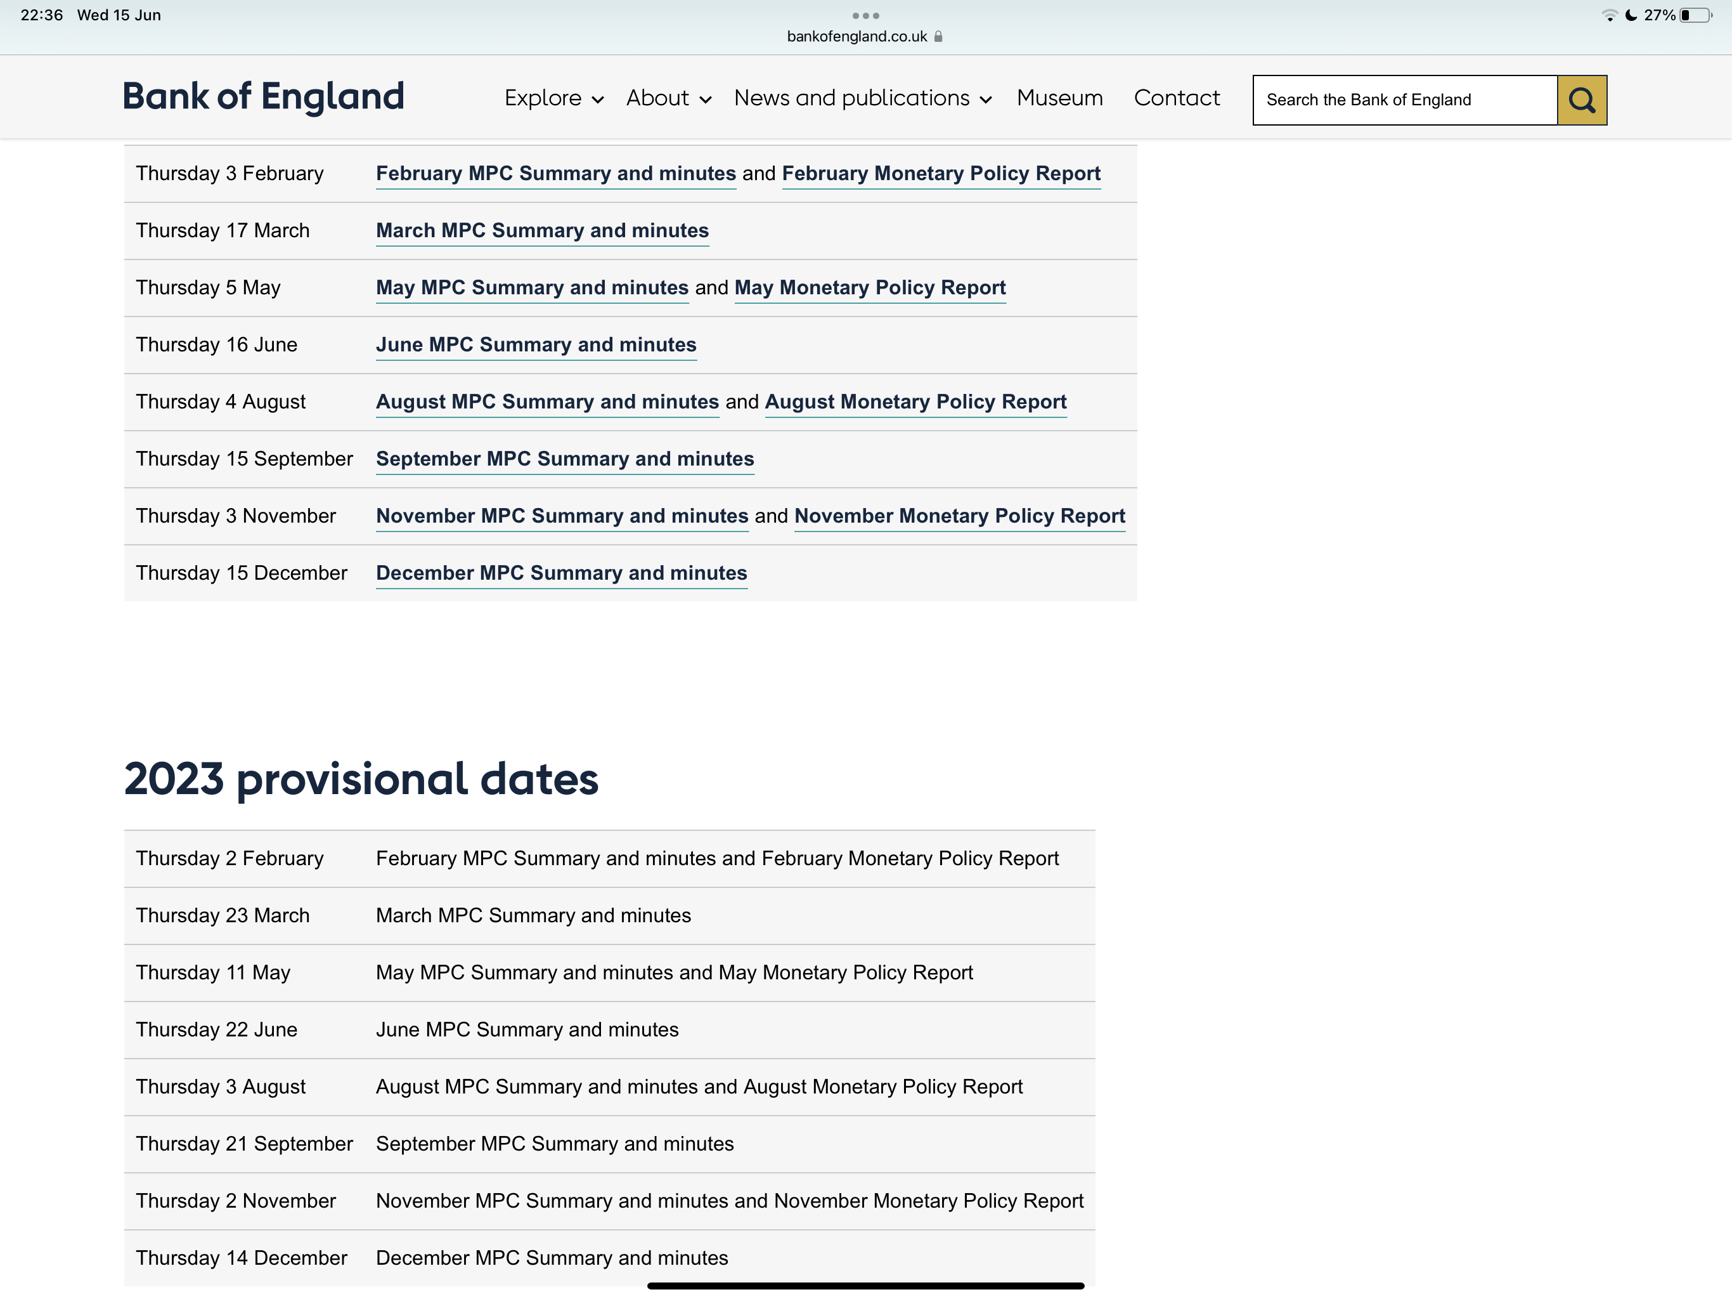Image resolution: width=1732 pixels, height=1299 pixels.
Task: Open December MPC Summary and minutes
Action: click(562, 573)
